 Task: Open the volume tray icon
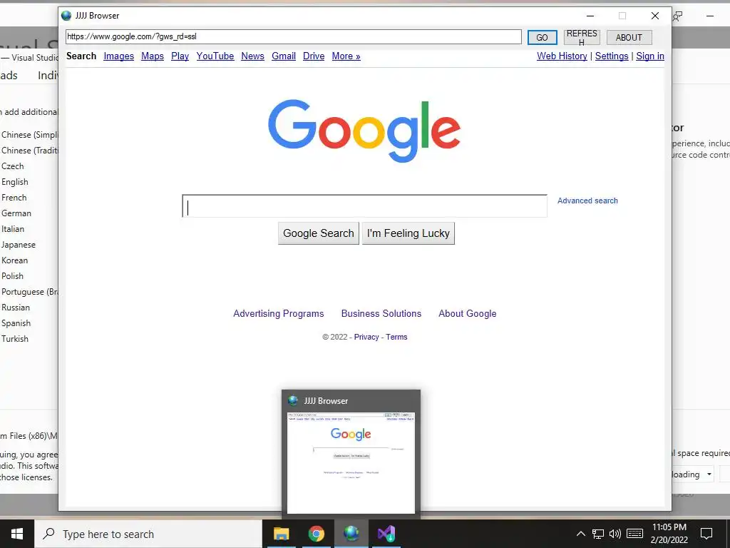click(615, 534)
